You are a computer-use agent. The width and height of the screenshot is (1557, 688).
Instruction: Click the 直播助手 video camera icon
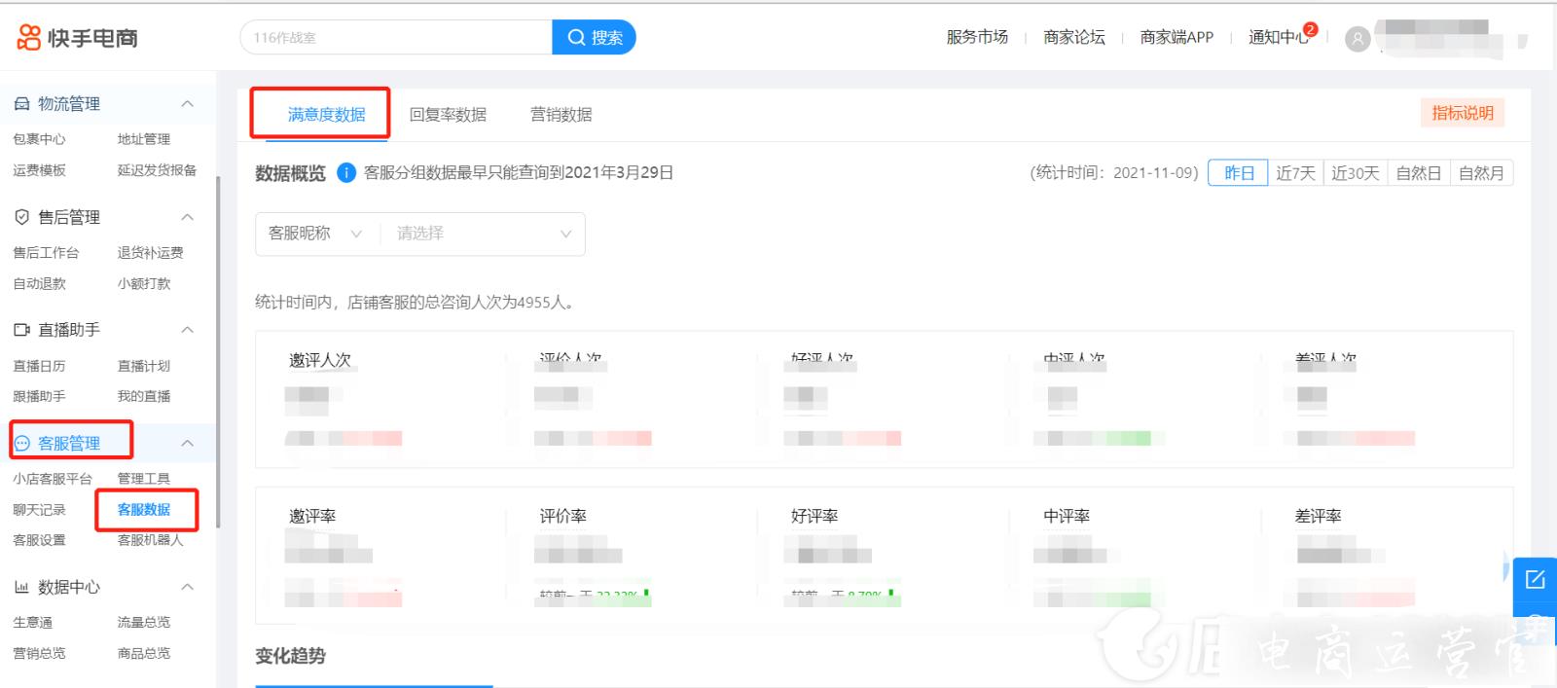[x=21, y=330]
